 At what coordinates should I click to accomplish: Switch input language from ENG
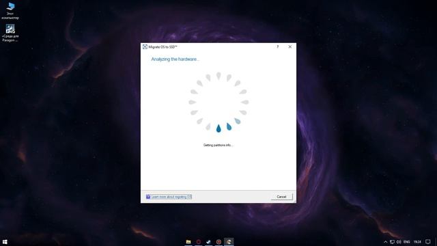tap(407, 242)
